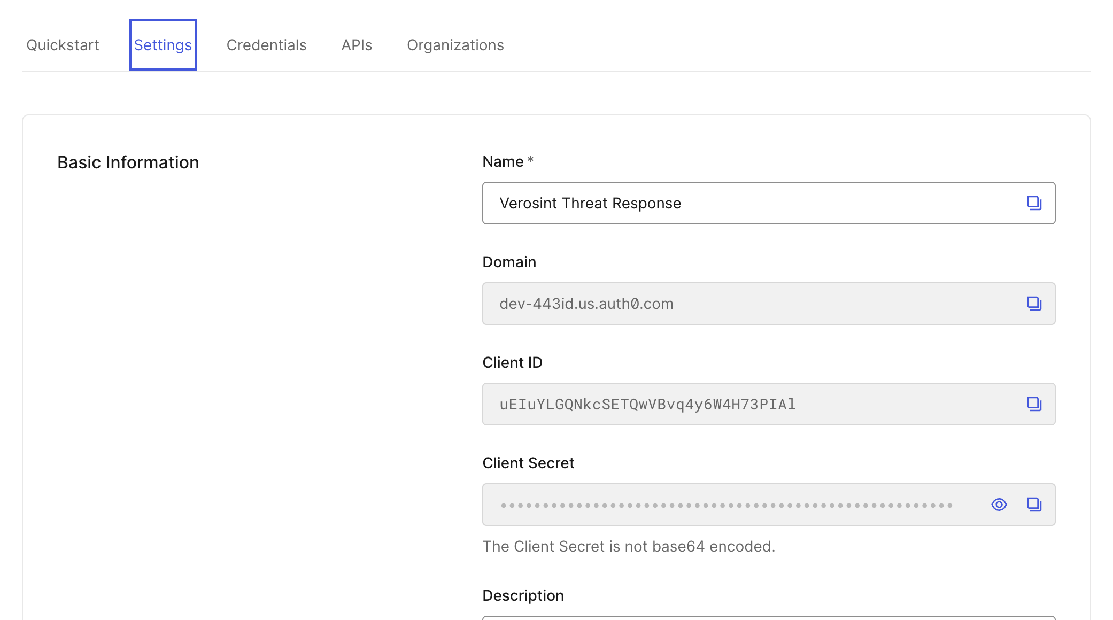Open the Organizations tab
This screenshot has width=1113, height=620.
[455, 45]
